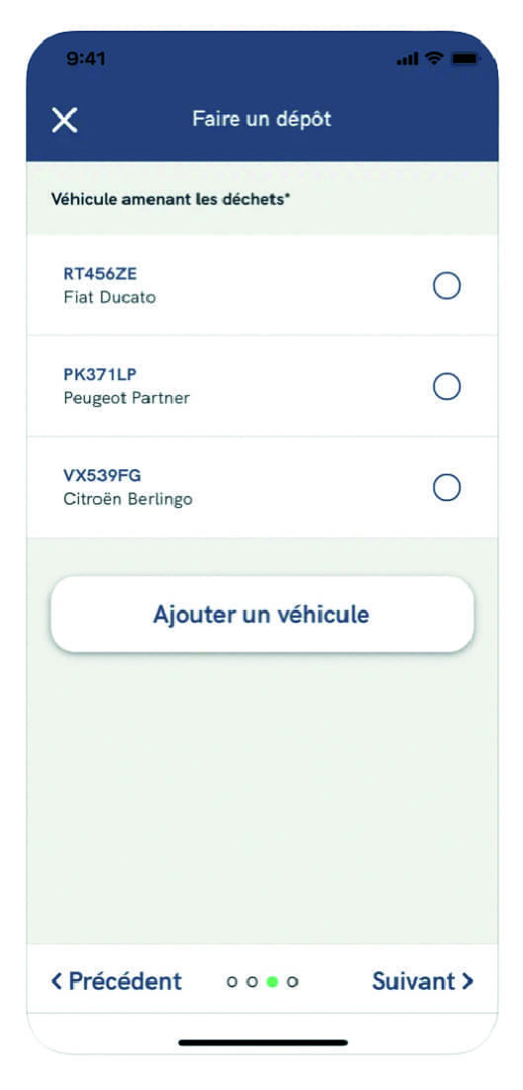This screenshot has height=1090, width=523.
Task: Go back with the Précédent link
Action: (117, 981)
